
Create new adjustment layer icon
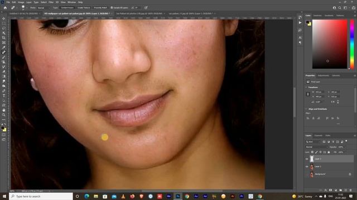click(336, 190)
